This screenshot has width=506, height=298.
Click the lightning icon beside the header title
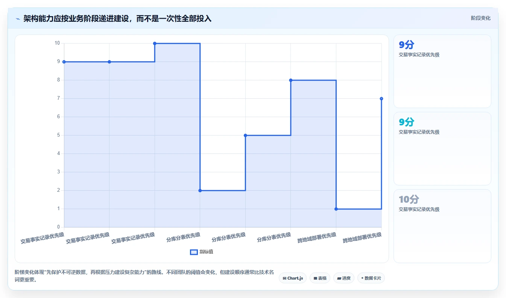pos(18,19)
